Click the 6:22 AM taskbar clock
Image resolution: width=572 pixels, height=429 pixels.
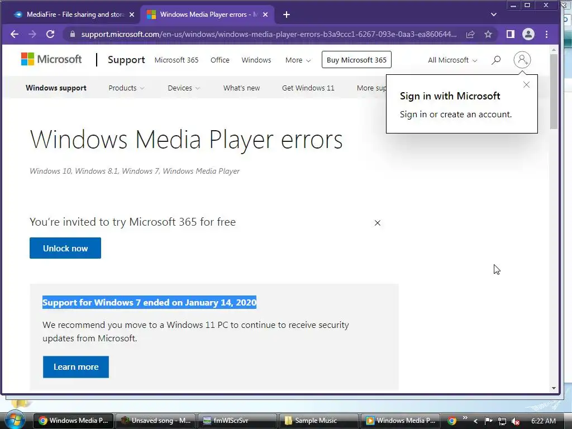point(544,421)
